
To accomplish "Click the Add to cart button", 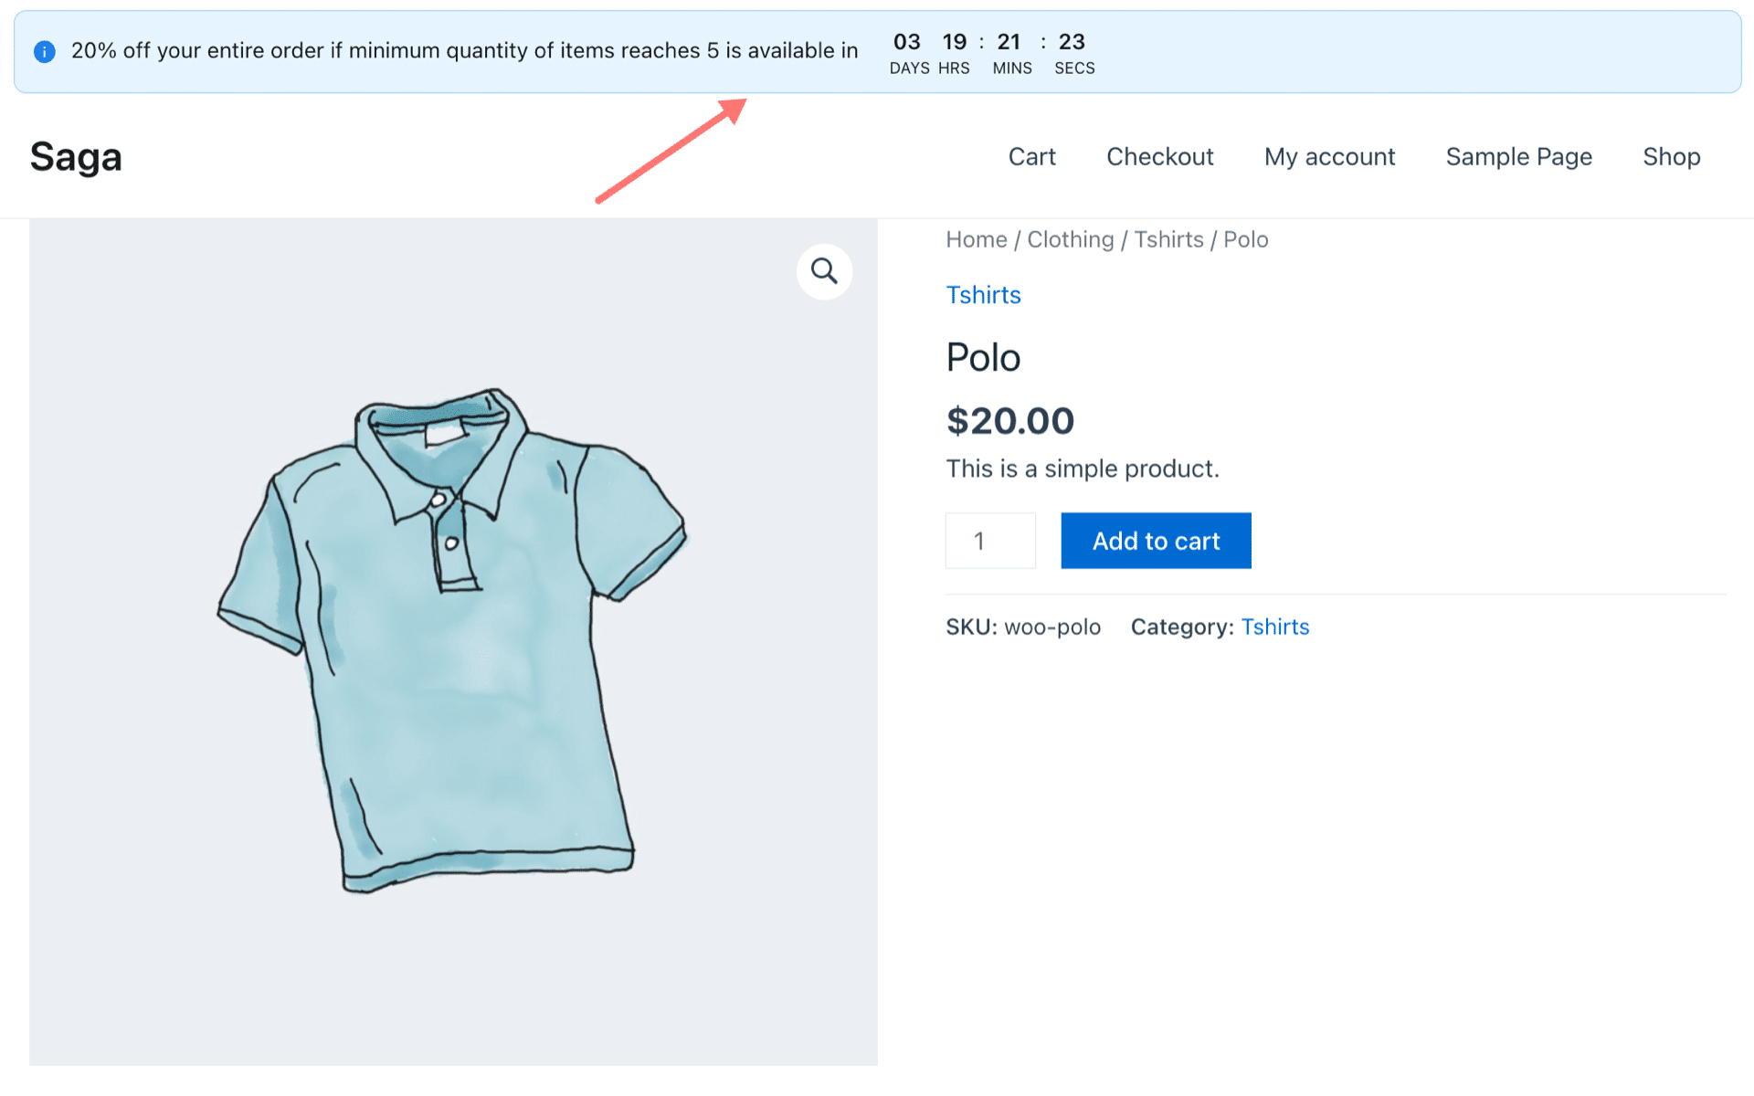I will pos(1156,541).
